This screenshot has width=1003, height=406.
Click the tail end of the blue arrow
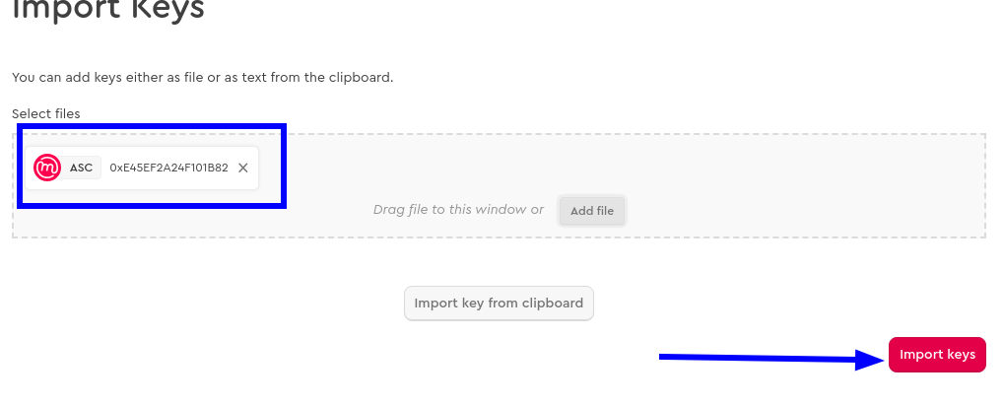[x=665, y=357]
